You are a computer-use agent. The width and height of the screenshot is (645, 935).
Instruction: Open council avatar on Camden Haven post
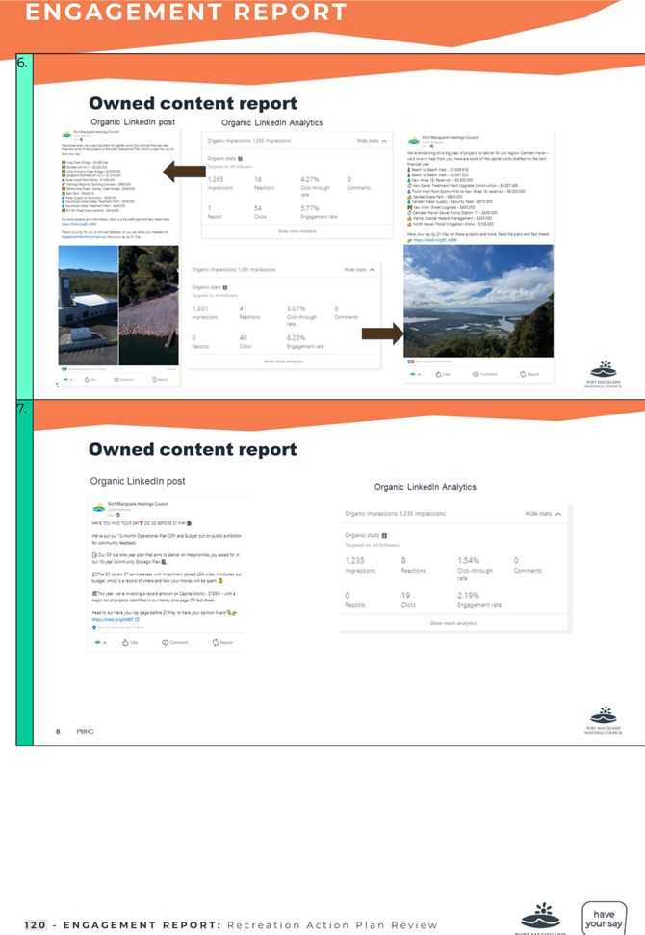point(414,141)
